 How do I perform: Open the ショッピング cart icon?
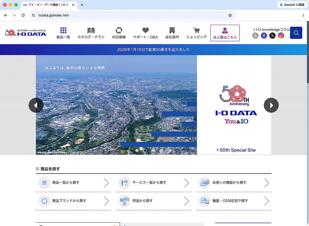(x=196, y=30)
